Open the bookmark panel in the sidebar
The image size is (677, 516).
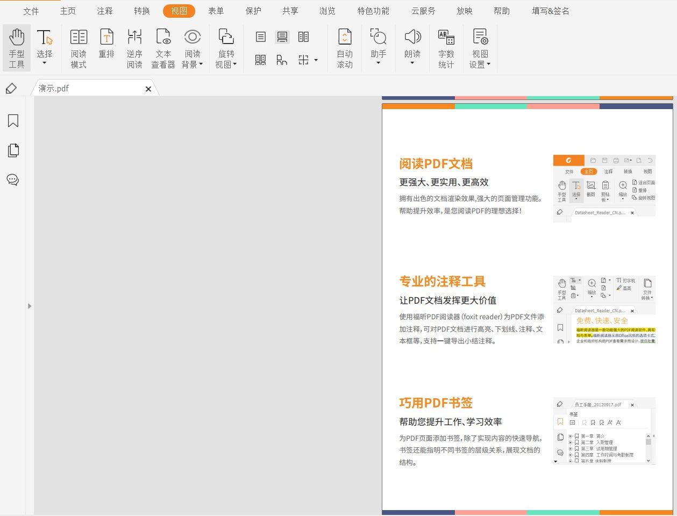pos(12,120)
